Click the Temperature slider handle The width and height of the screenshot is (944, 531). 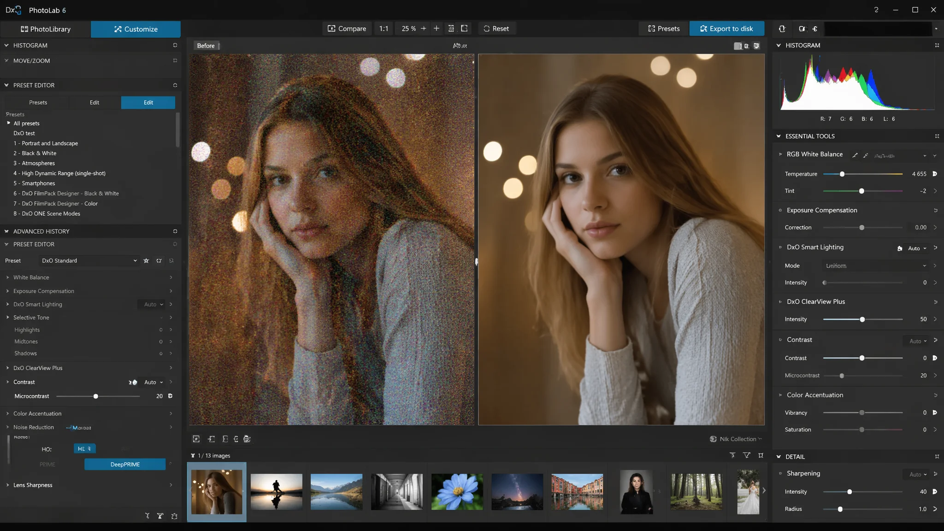842,174
